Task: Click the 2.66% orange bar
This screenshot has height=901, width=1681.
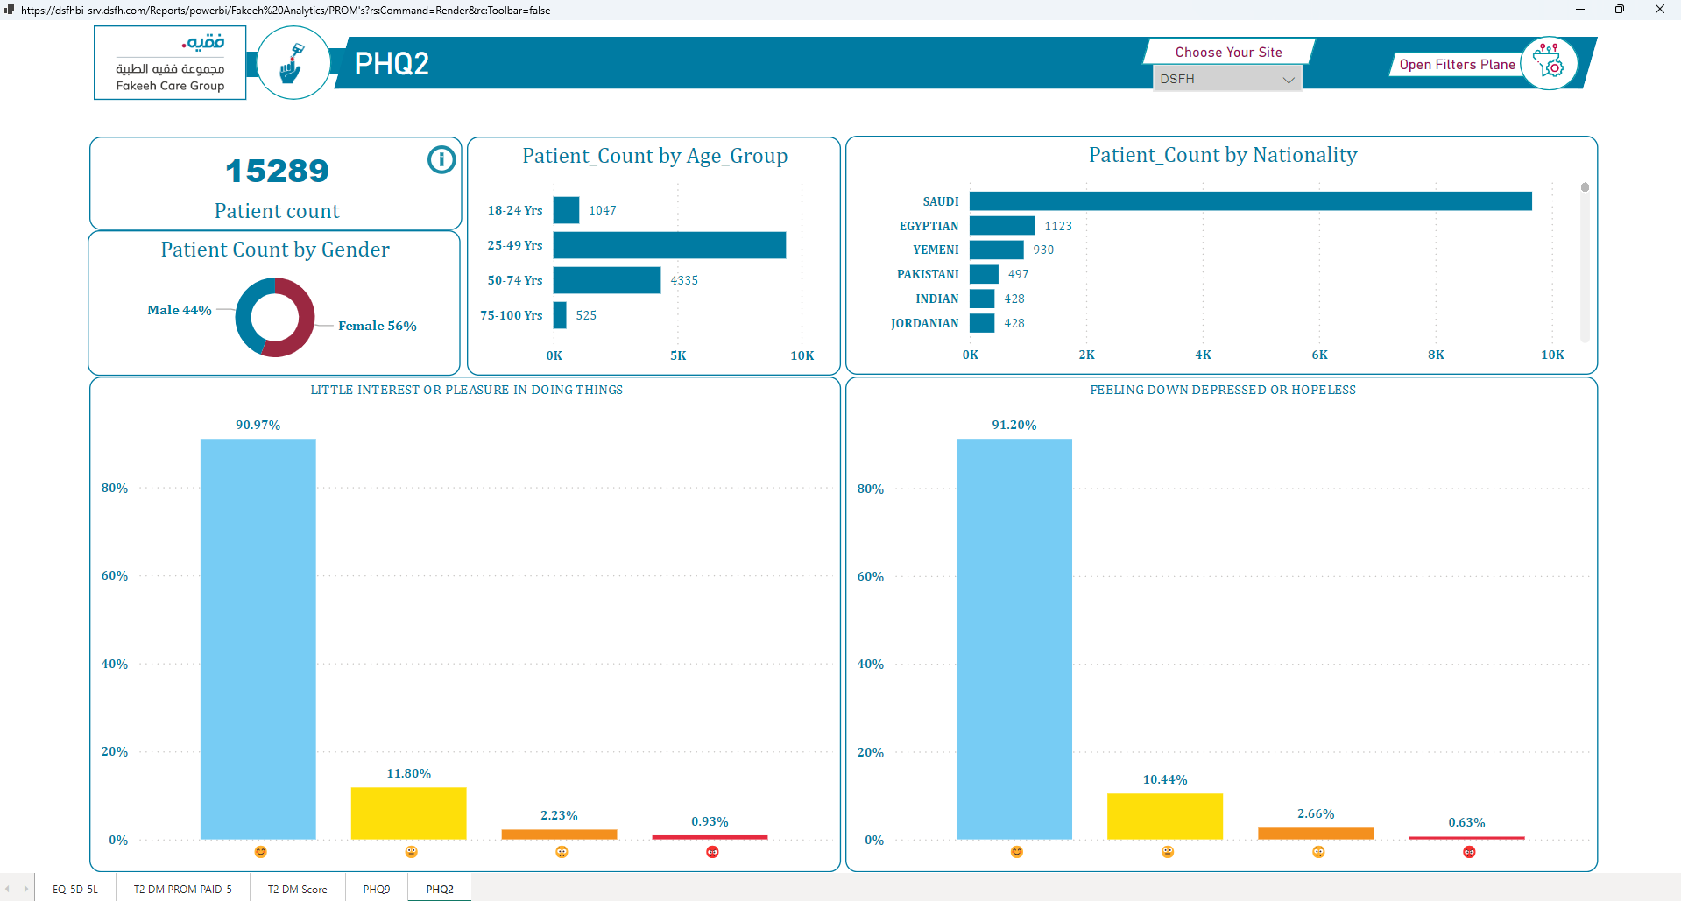Action: click(x=1316, y=834)
